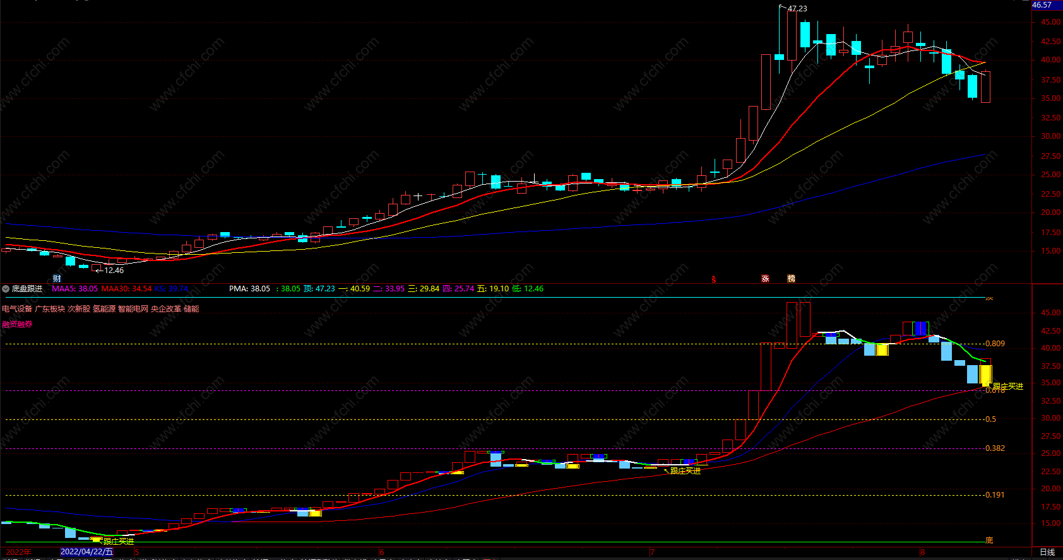This screenshot has height=560, width=1063.
Task: Open the 广东板块 sector link
Action: pos(50,309)
